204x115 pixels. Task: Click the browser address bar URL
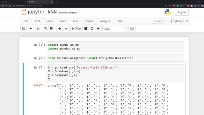pyautogui.click(x=29, y=6)
